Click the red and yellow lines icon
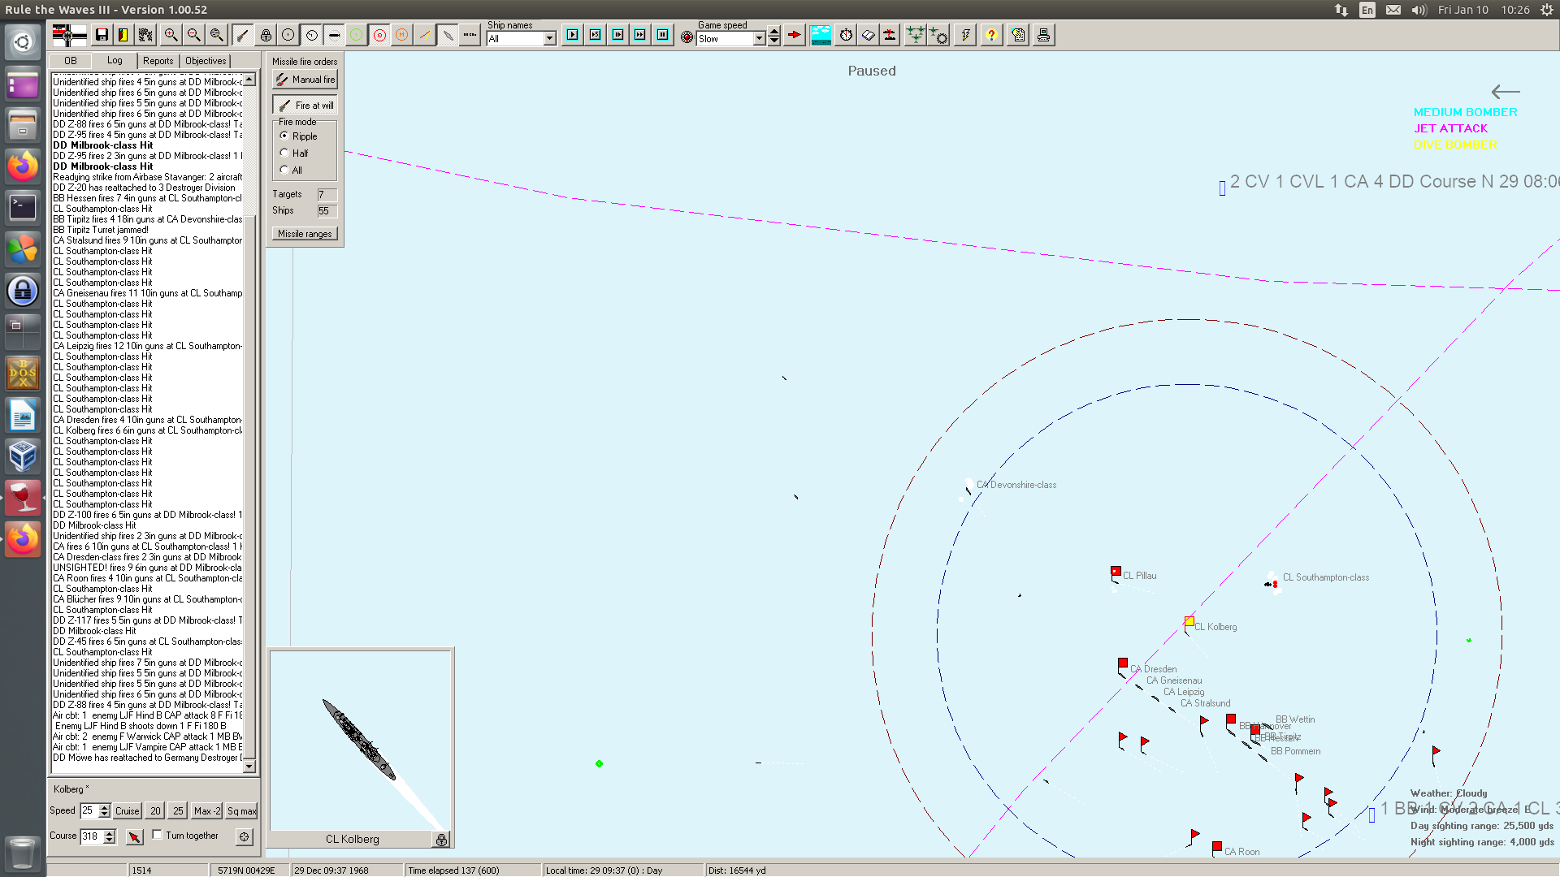The image size is (1560, 877). (x=424, y=35)
